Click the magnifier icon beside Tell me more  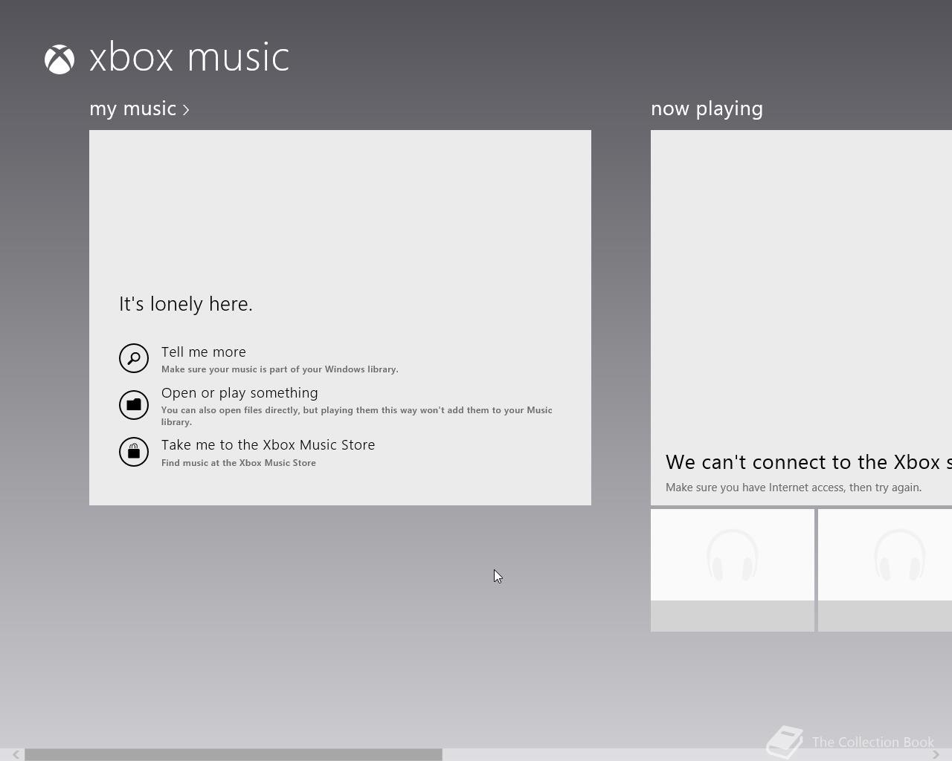click(x=134, y=358)
